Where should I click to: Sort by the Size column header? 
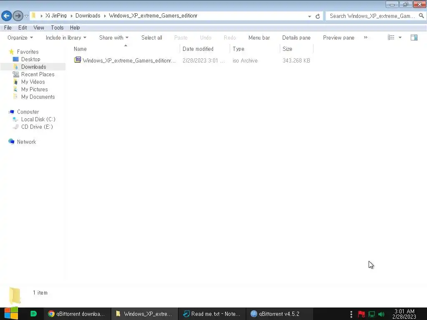296,49
